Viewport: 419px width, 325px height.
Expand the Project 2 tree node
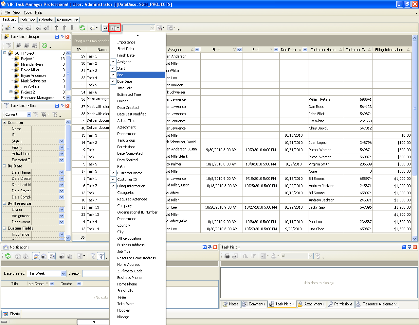[11, 92]
